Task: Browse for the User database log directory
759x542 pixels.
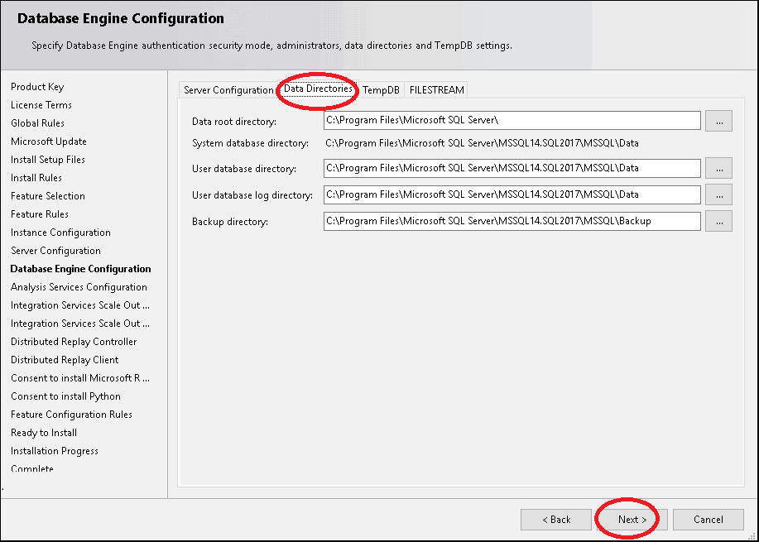Action: [x=718, y=194]
